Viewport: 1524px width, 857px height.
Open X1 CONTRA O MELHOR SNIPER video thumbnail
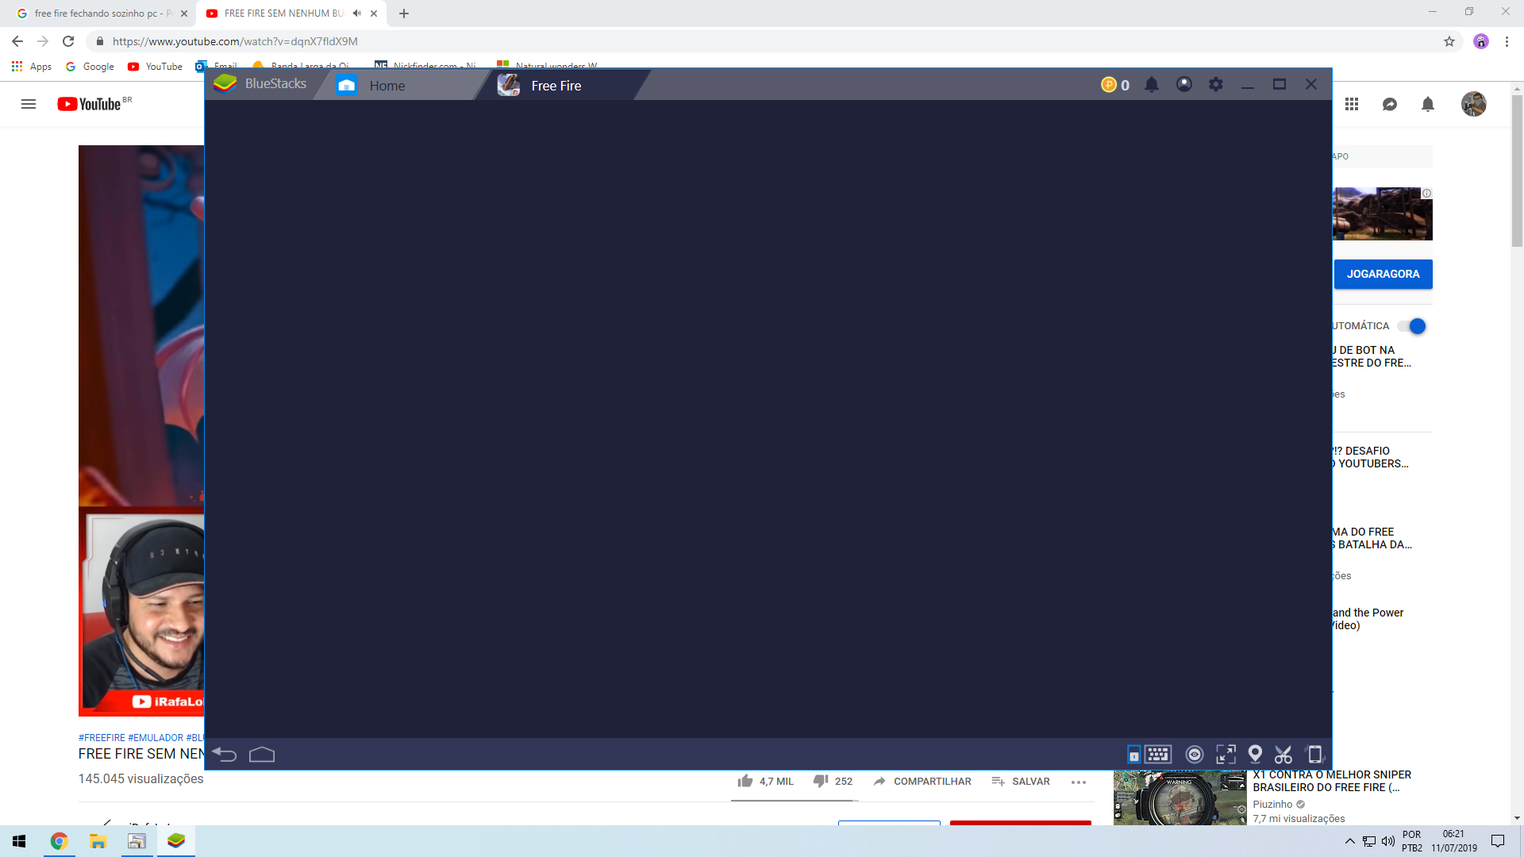tap(1180, 797)
